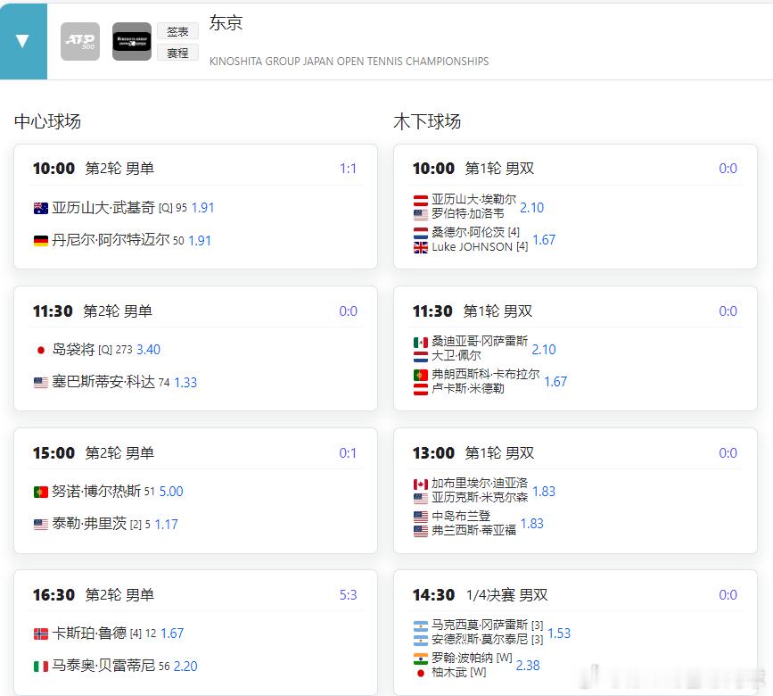Screen dimensions: 773x696
Task: Click Portuguese flag beside 努诺·博尔热斯
Action: click(x=40, y=492)
